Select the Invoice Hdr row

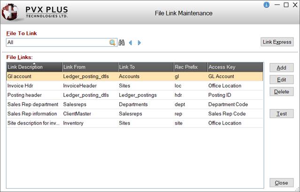(x=33, y=86)
